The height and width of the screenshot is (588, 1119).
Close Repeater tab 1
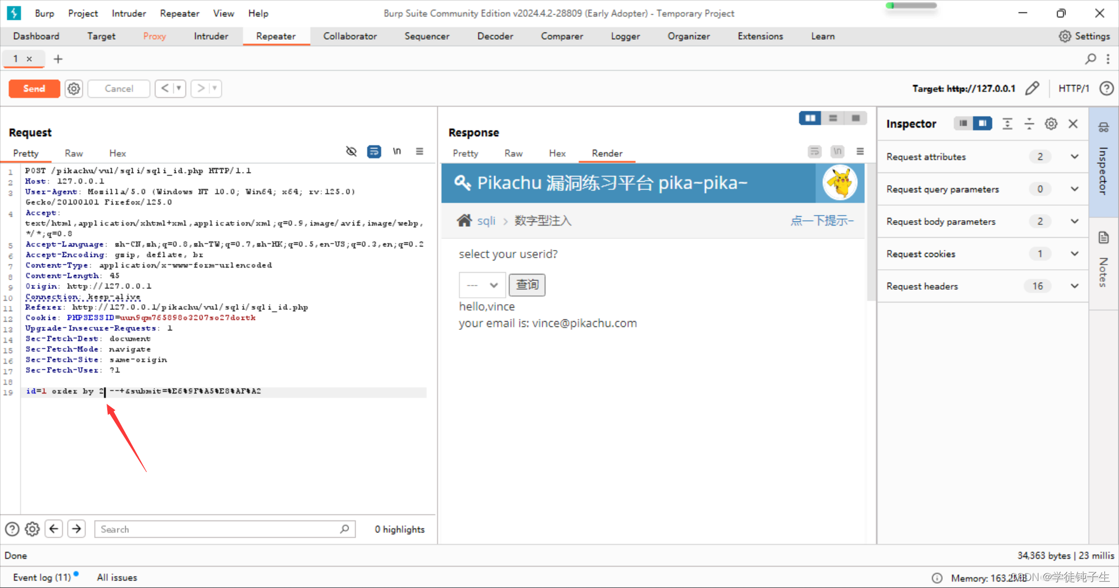pyautogui.click(x=29, y=59)
